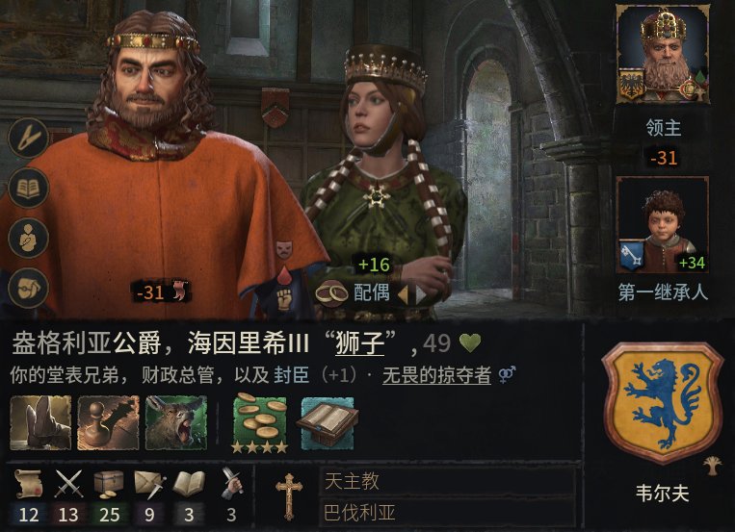This screenshot has height=532, width=735.
Task: Click the 韦尔夫 dynasty coat of arms
Action: coord(663,402)
